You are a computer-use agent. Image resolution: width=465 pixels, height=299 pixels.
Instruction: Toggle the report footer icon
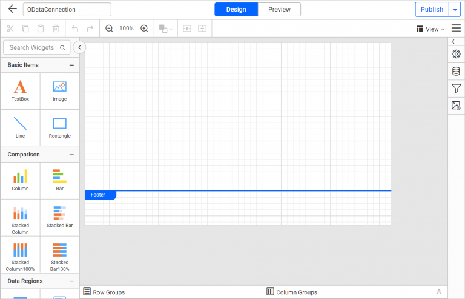[202, 29]
